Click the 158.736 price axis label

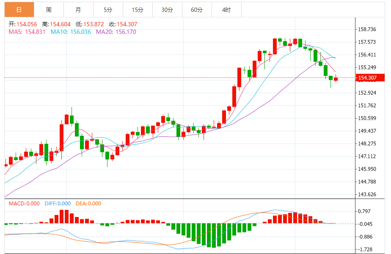[367, 30]
